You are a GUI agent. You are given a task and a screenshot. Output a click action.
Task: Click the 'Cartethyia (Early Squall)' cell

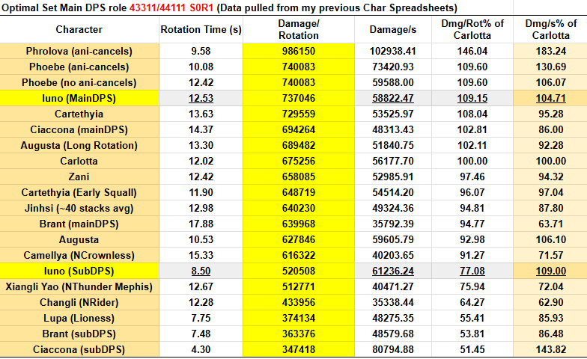pyautogui.click(x=79, y=193)
